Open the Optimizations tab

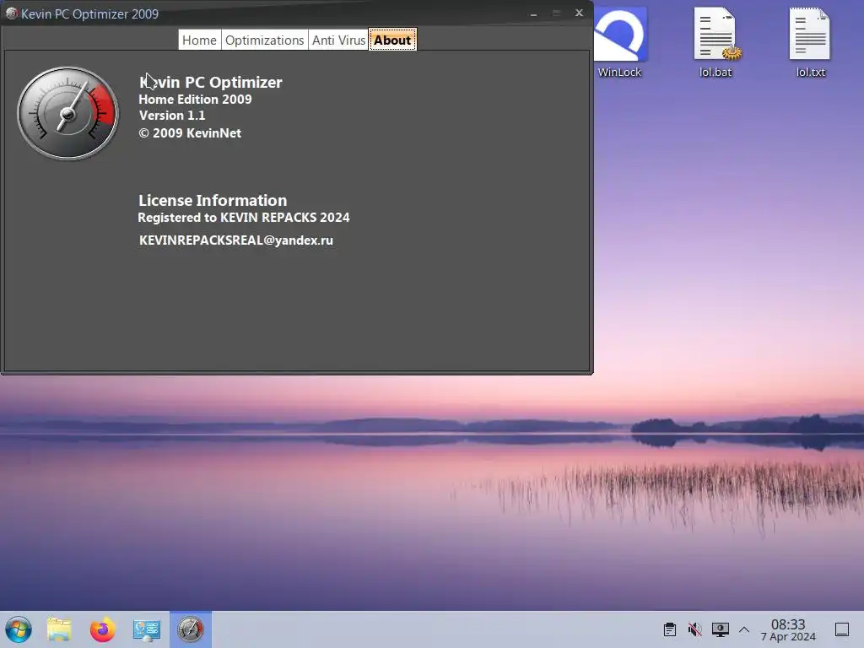point(264,40)
